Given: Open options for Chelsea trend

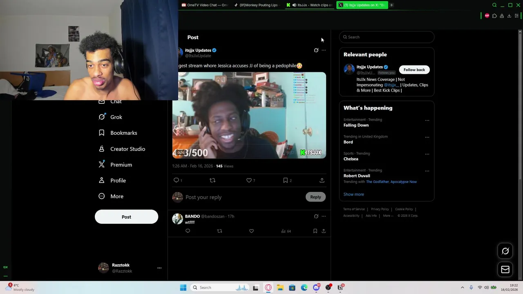Looking at the screenshot, I should click(x=427, y=154).
